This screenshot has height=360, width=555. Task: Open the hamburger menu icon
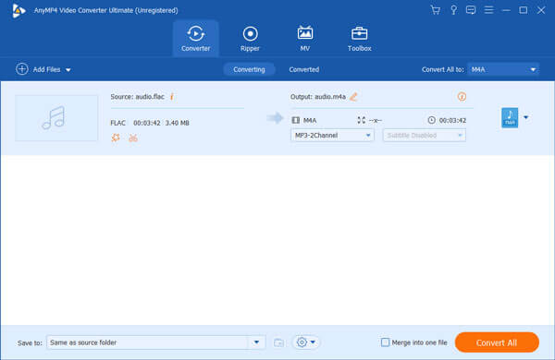pos(488,10)
